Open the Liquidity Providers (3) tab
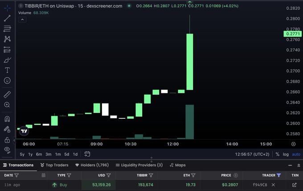 tap(139, 165)
